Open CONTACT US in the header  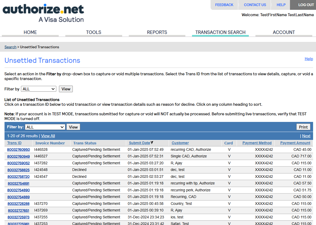point(255,5)
